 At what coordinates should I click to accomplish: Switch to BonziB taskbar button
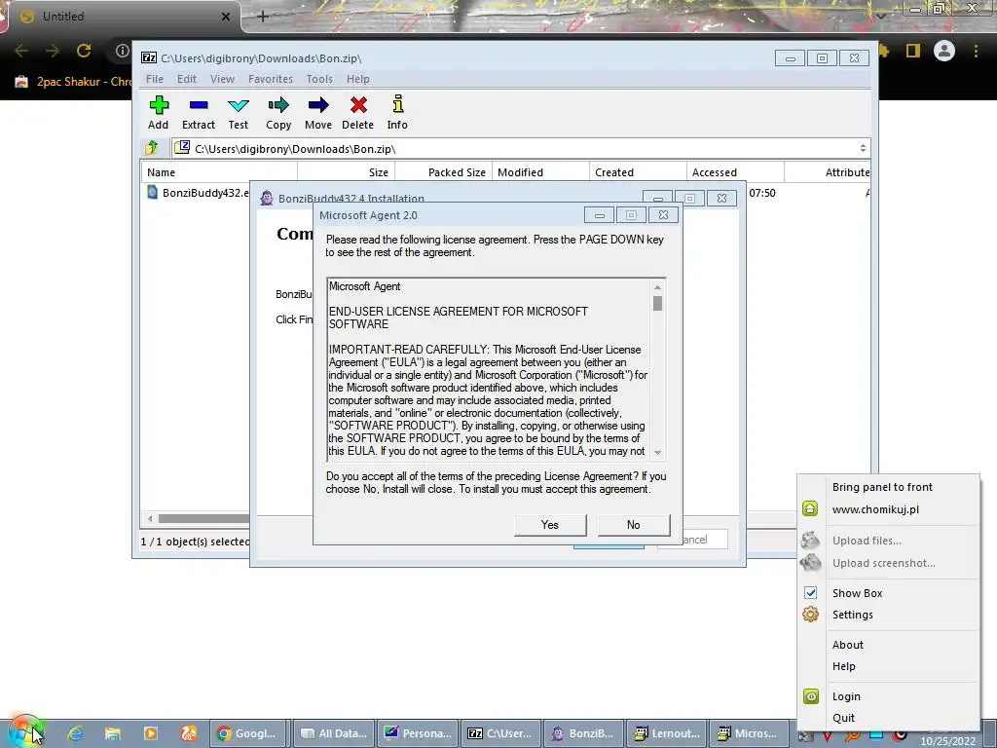pos(584,733)
